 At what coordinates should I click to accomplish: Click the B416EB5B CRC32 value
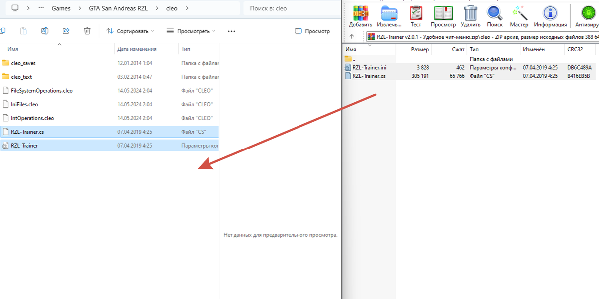[x=579, y=76]
